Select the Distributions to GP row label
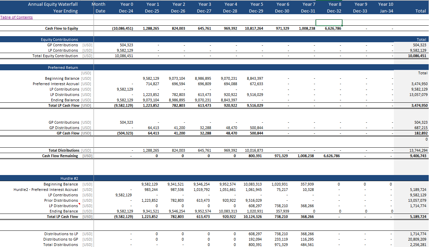 click(60, 239)
